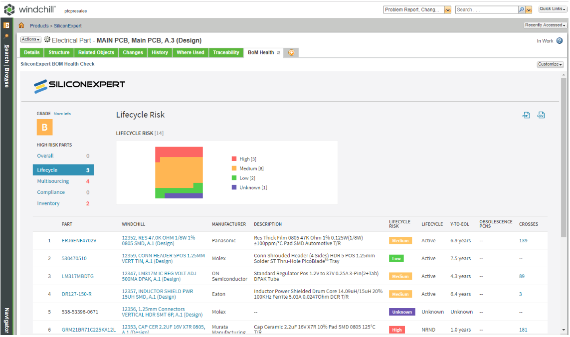
Task: Open Windchill part 12352 RES 47.0K link
Action: (159, 241)
